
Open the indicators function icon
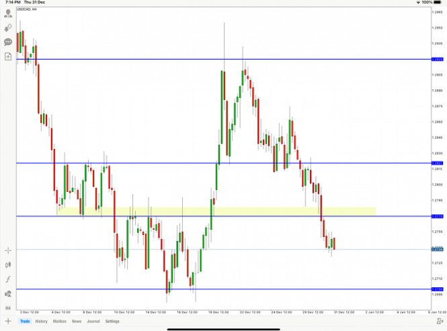point(8,279)
